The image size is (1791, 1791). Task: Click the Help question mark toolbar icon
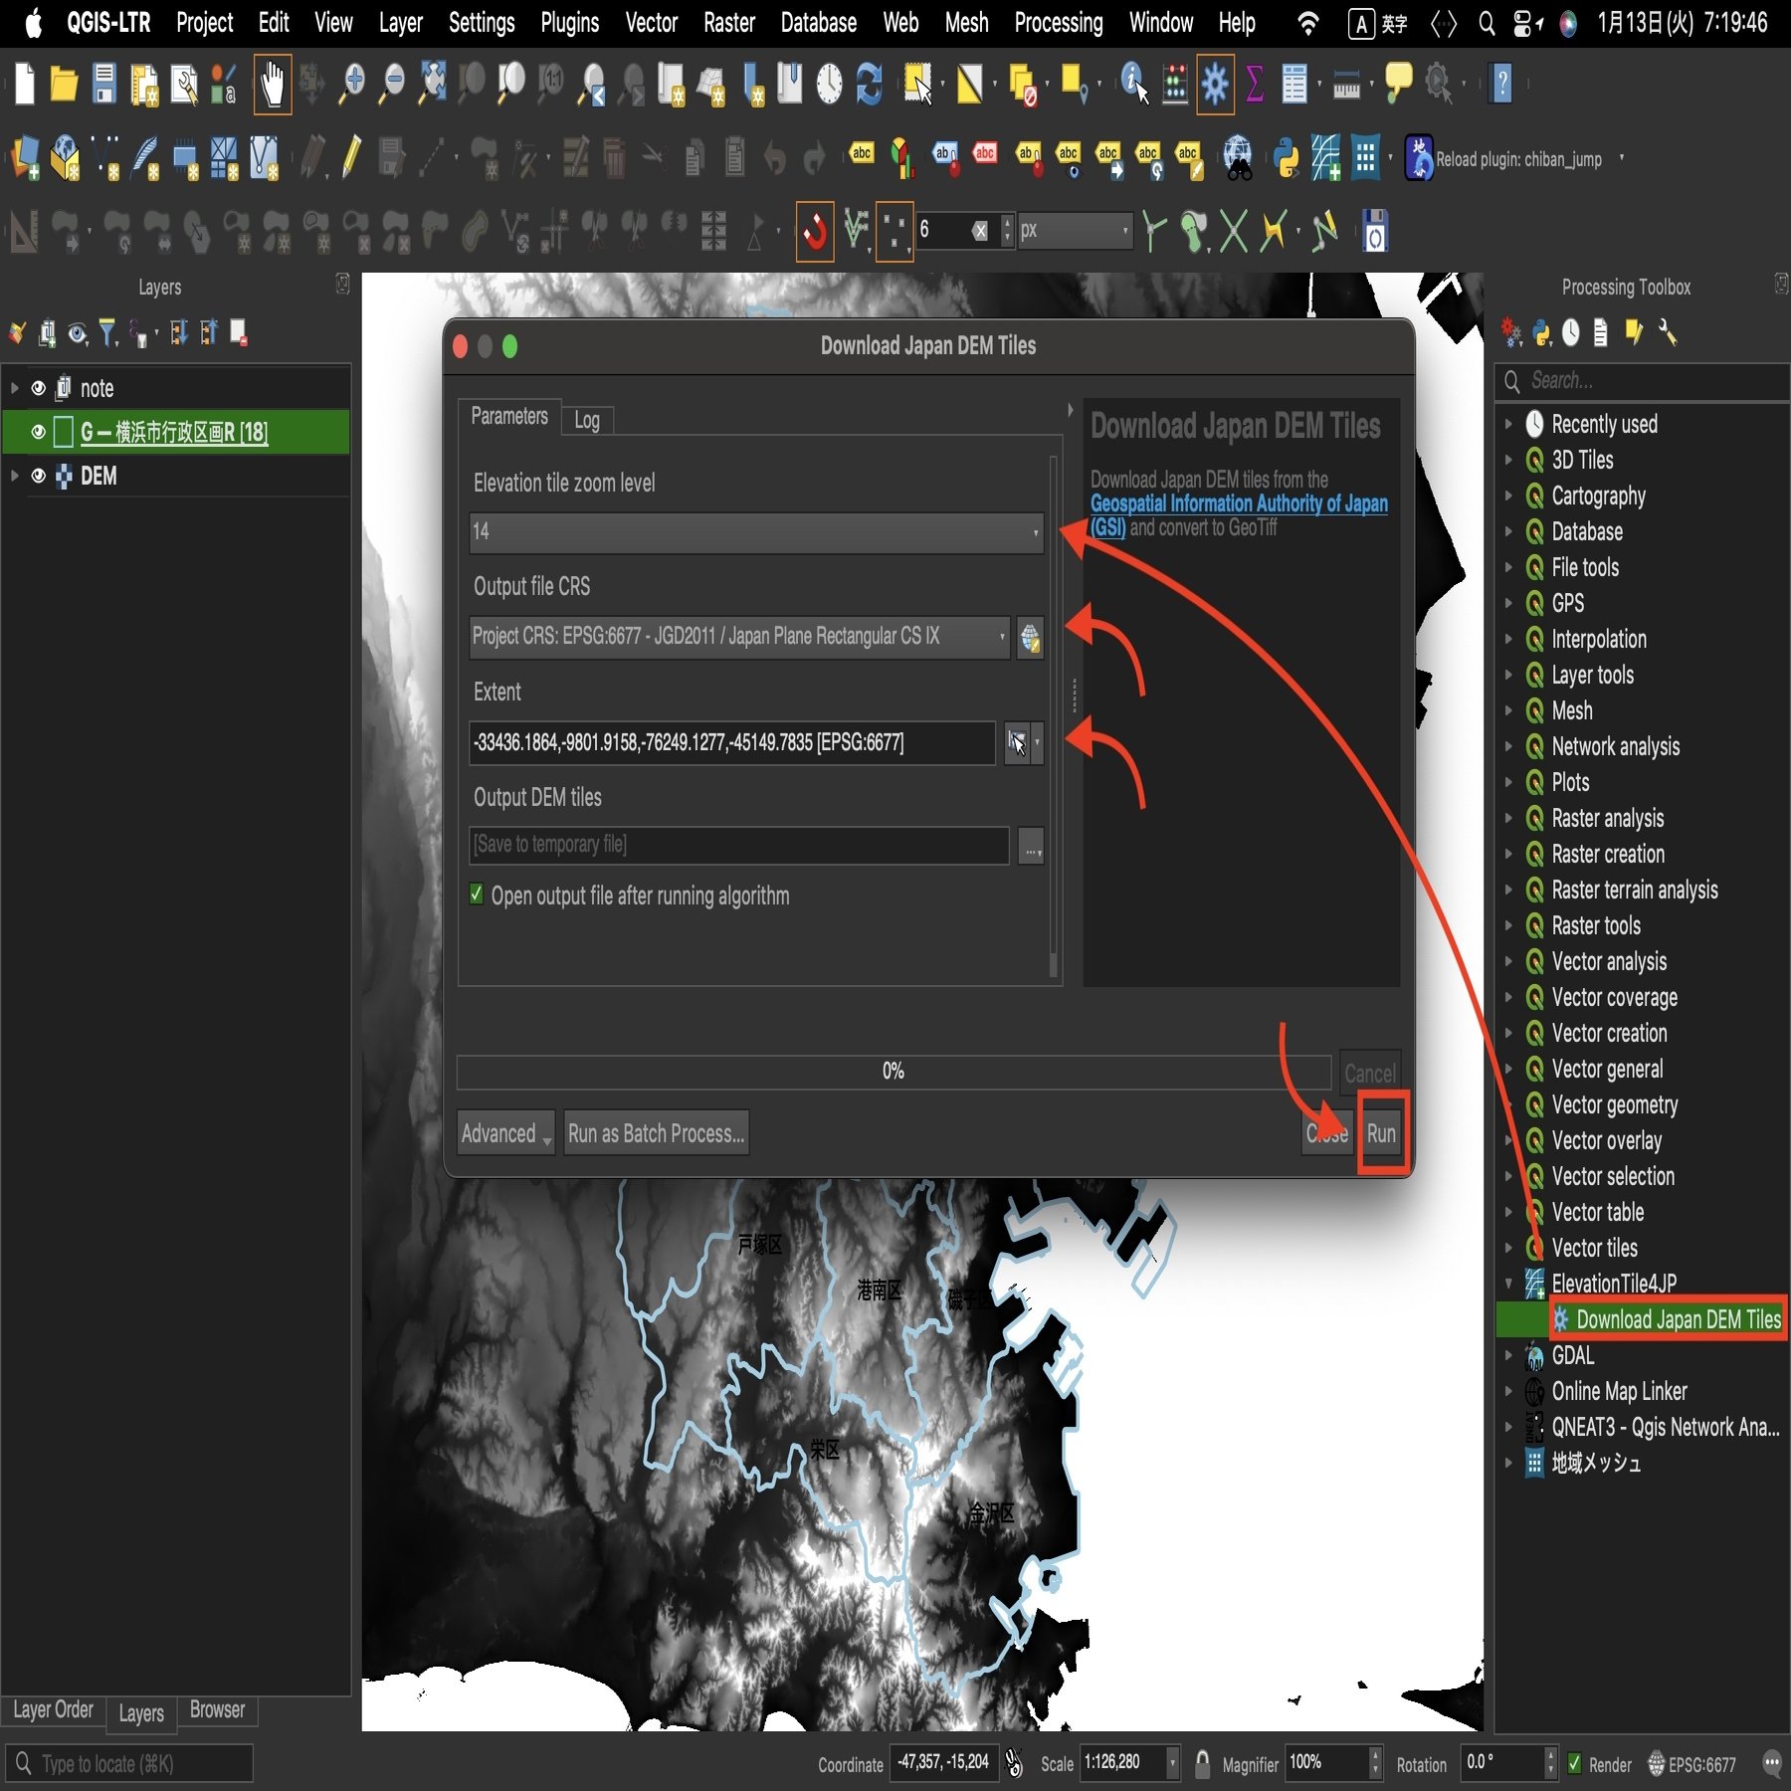click(x=1501, y=84)
